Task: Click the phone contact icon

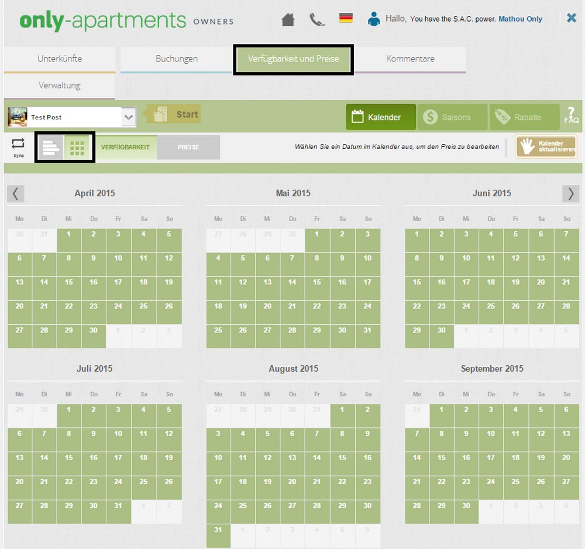Action: point(316,19)
